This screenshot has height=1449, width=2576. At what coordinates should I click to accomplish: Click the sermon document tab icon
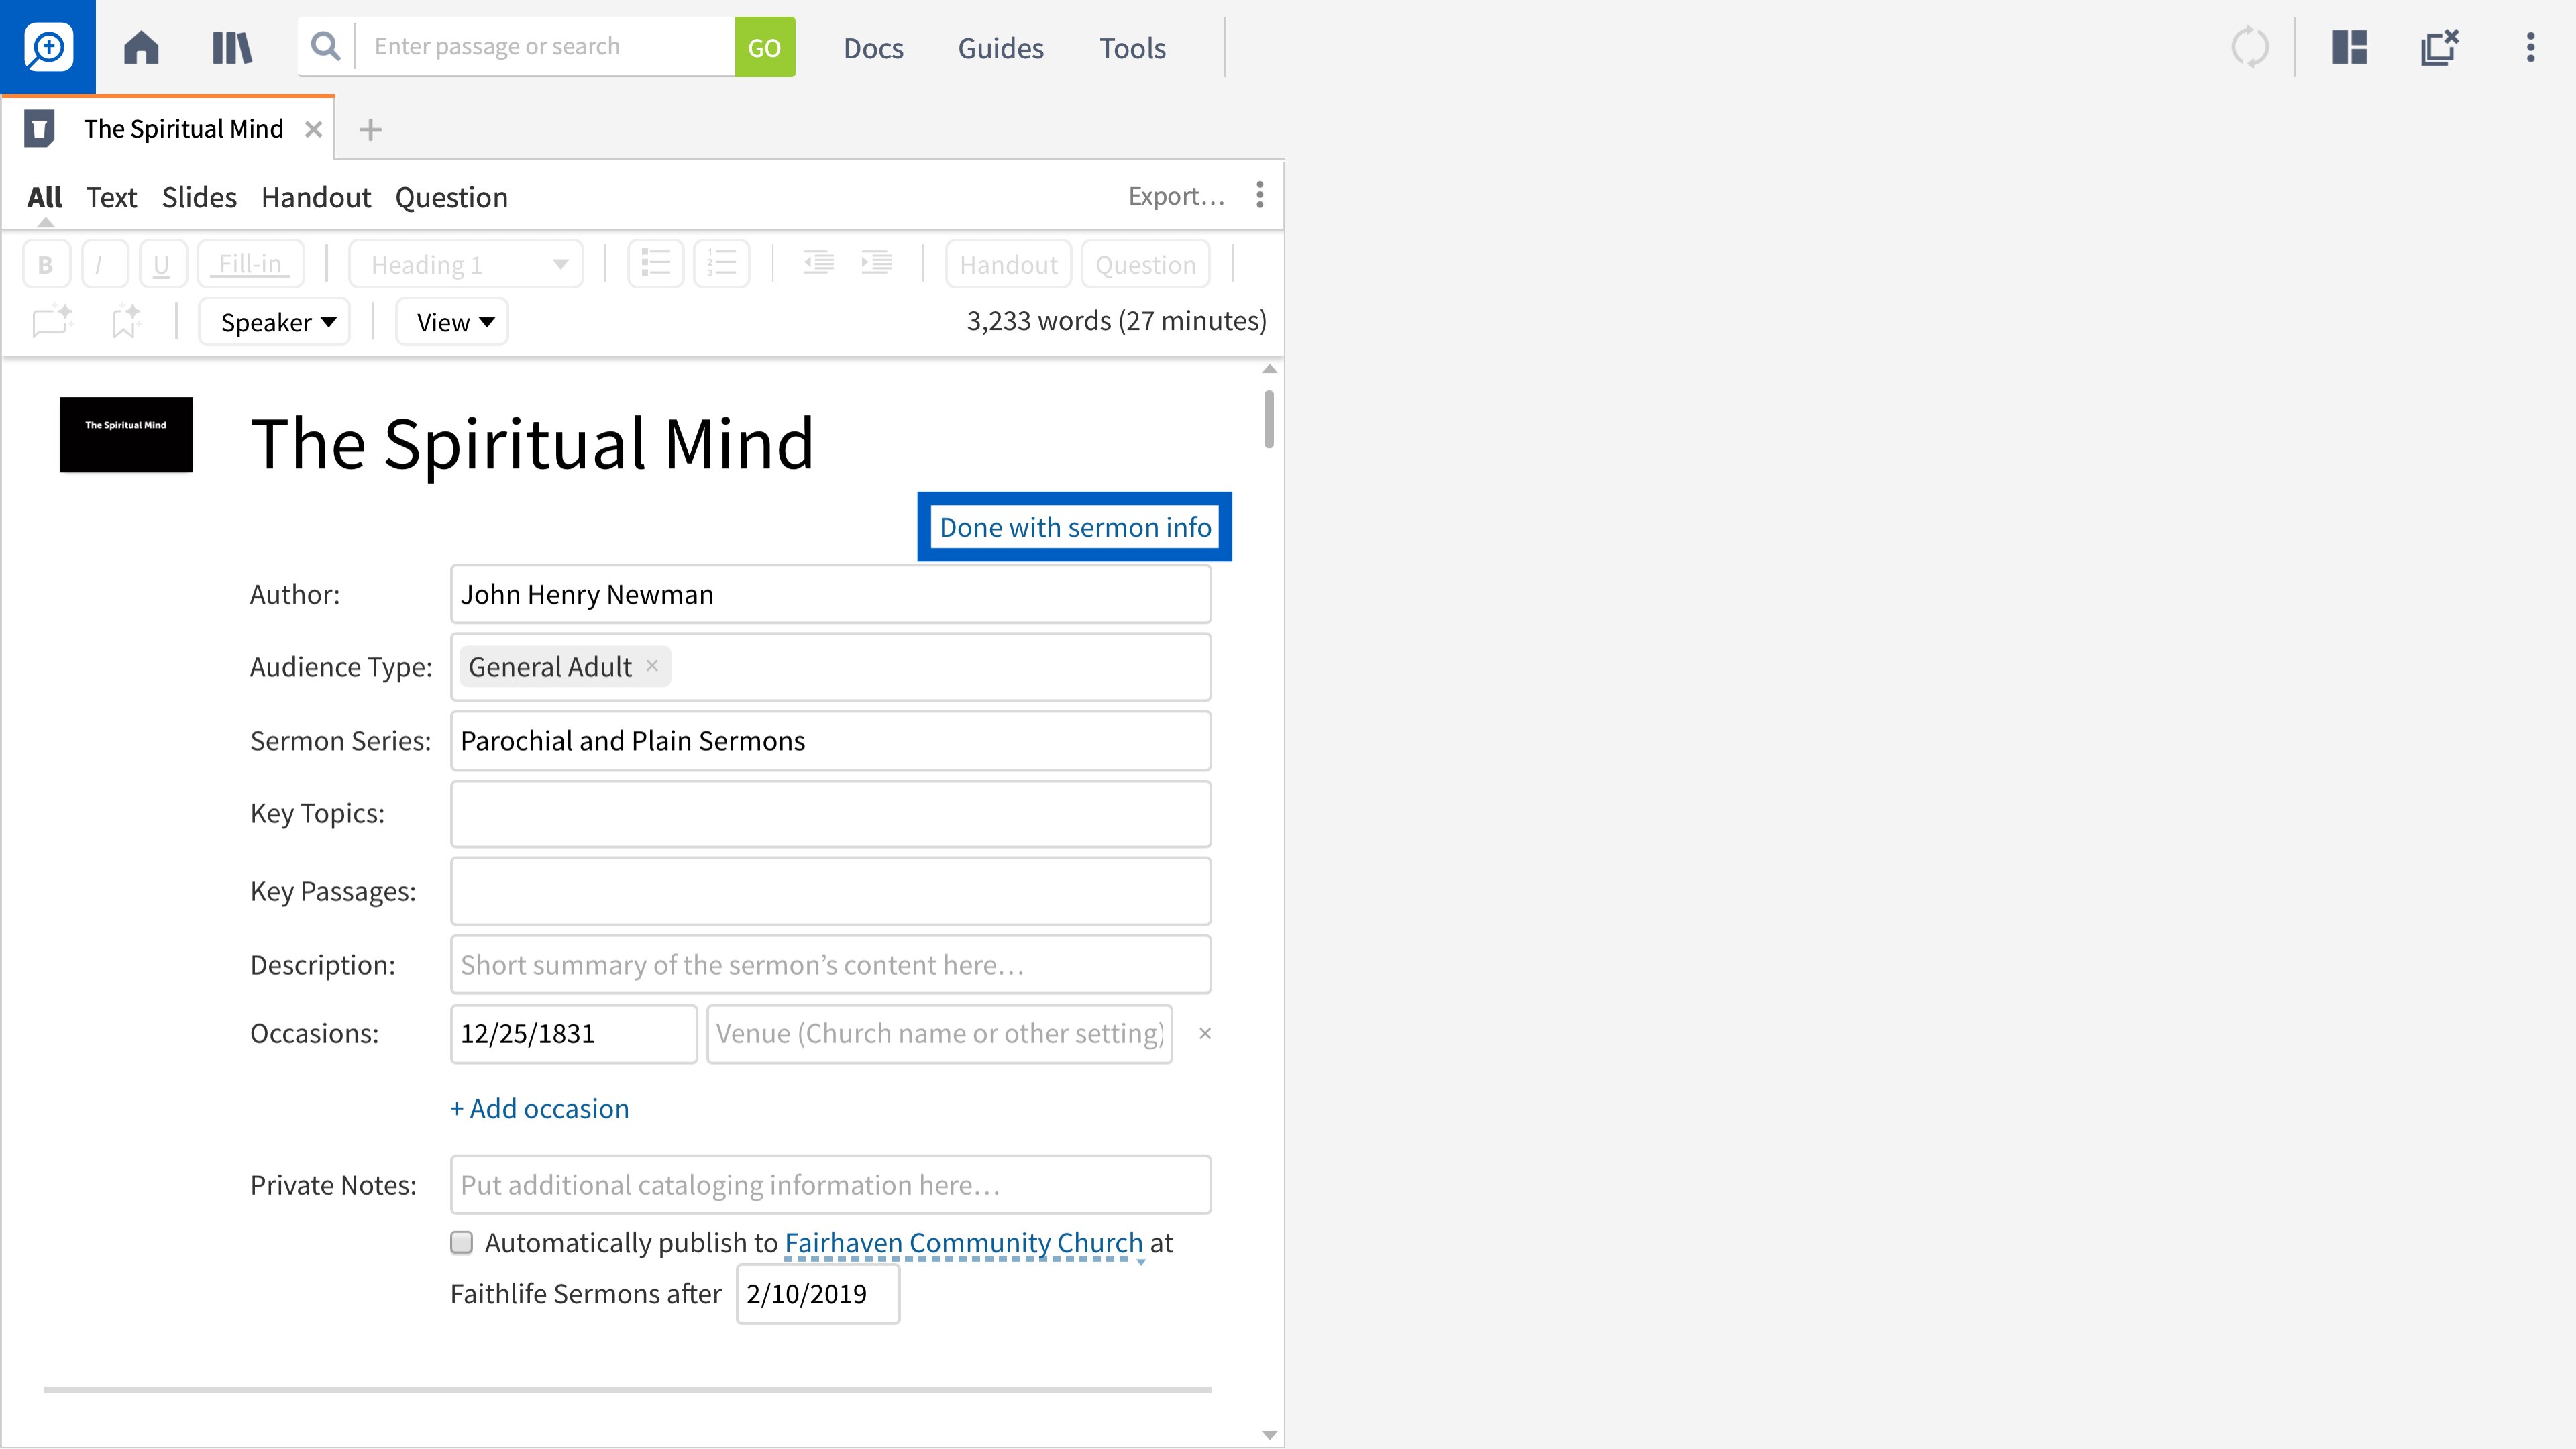click(x=39, y=129)
